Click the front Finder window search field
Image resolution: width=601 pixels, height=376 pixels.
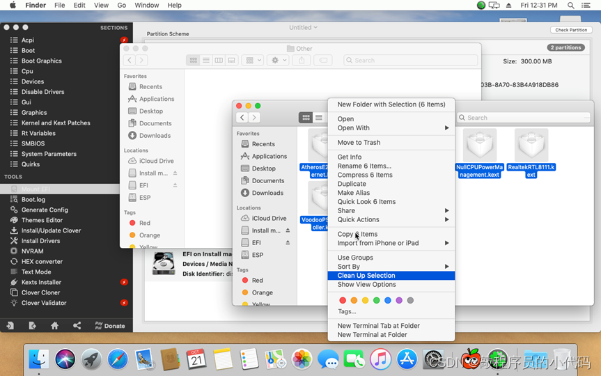(524, 118)
